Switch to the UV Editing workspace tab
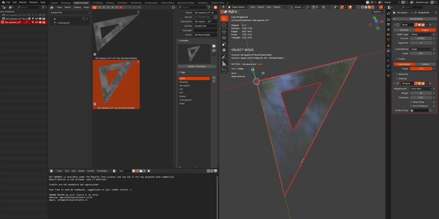 click(x=97, y=3)
